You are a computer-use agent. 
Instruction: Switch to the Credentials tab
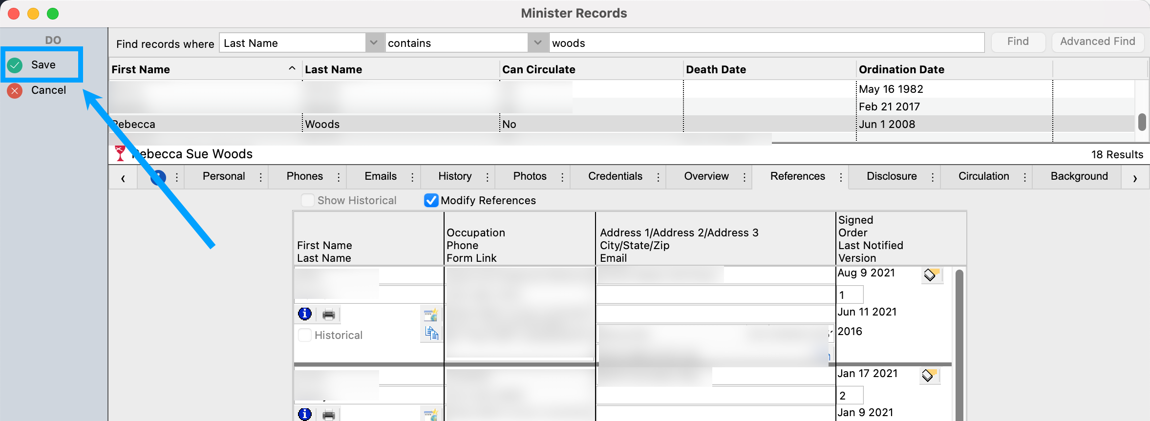point(615,176)
